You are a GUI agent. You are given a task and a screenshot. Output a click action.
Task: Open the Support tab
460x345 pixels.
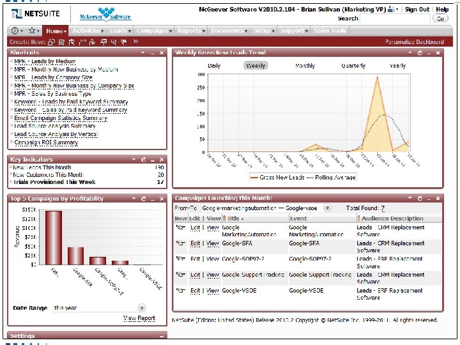[x=294, y=31]
